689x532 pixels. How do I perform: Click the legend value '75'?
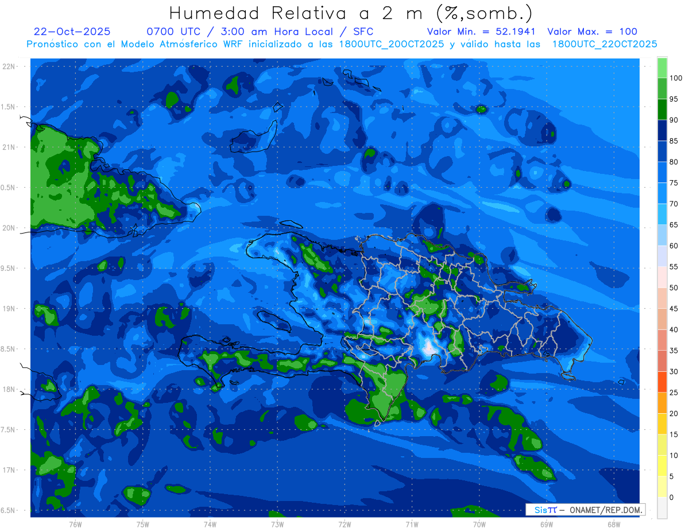tap(673, 182)
